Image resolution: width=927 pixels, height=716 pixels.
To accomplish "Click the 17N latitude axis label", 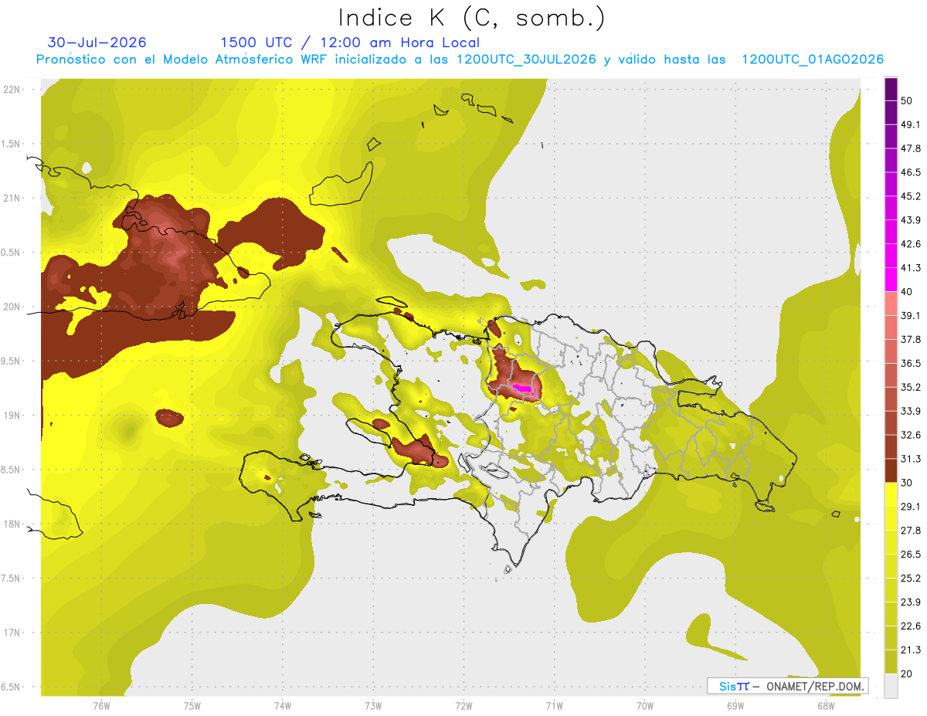I will click(12, 633).
